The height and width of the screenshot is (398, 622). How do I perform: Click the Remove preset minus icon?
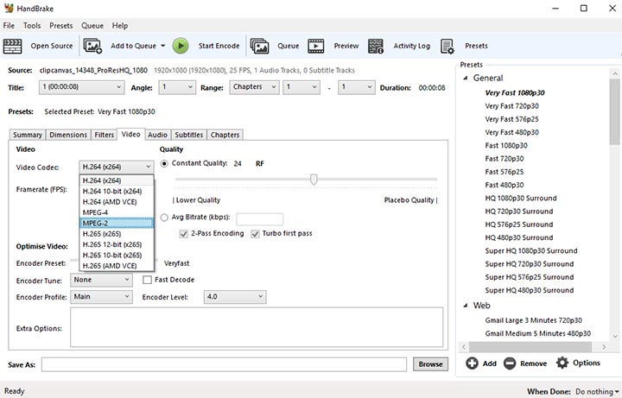click(x=510, y=363)
